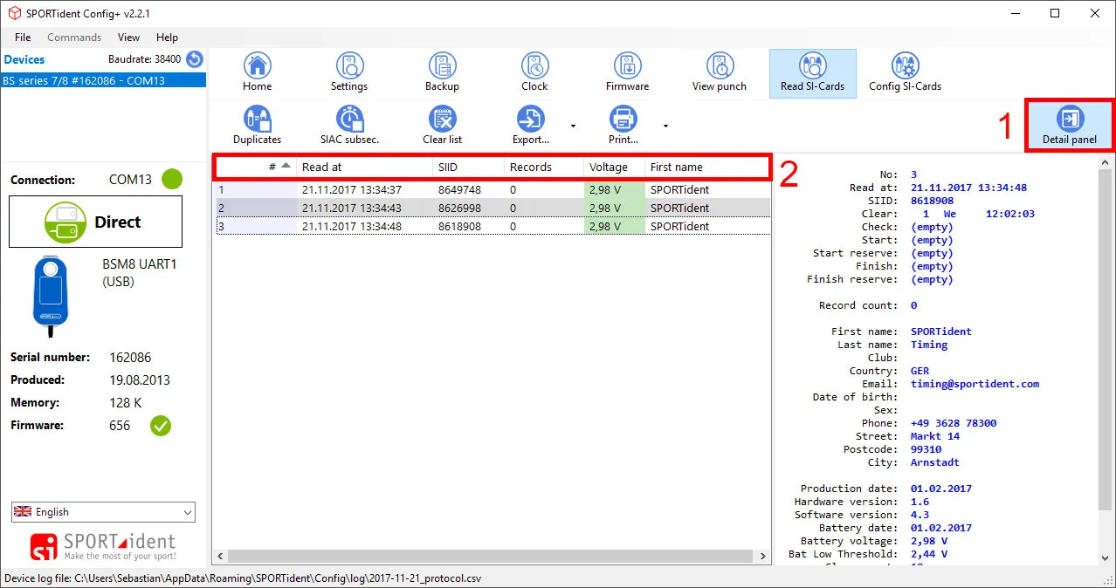
Task: Click the serial number value 162086
Action: click(x=130, y=358)
